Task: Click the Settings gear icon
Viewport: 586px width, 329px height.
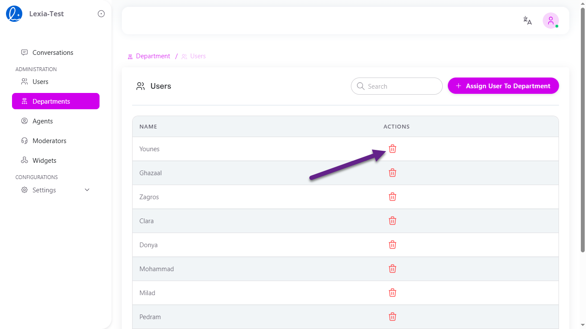Action: click(24, 190)
